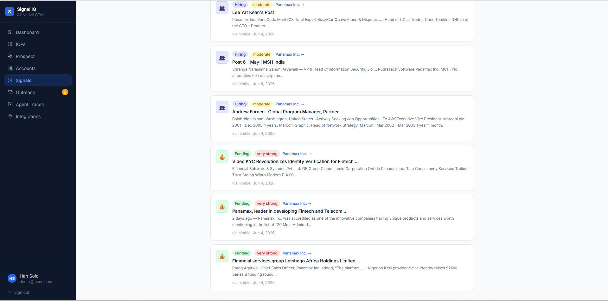
Task: Open Outreach from the sidebar
Action: coord(38,92)
